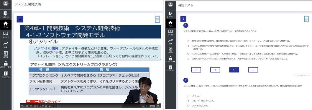Select answer イ for question 1

pos(215,70)
